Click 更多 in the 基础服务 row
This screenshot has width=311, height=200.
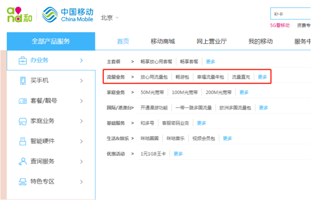point(202,123)
